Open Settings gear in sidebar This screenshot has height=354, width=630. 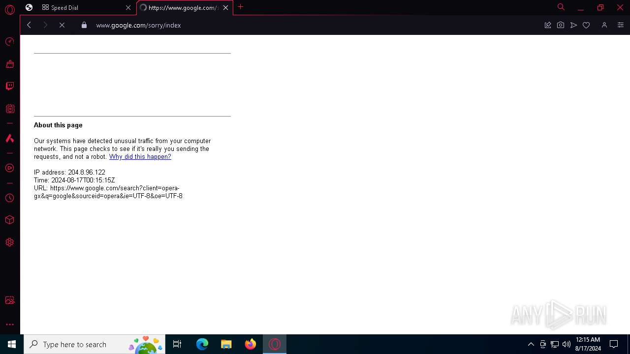[x=9, y=242]
